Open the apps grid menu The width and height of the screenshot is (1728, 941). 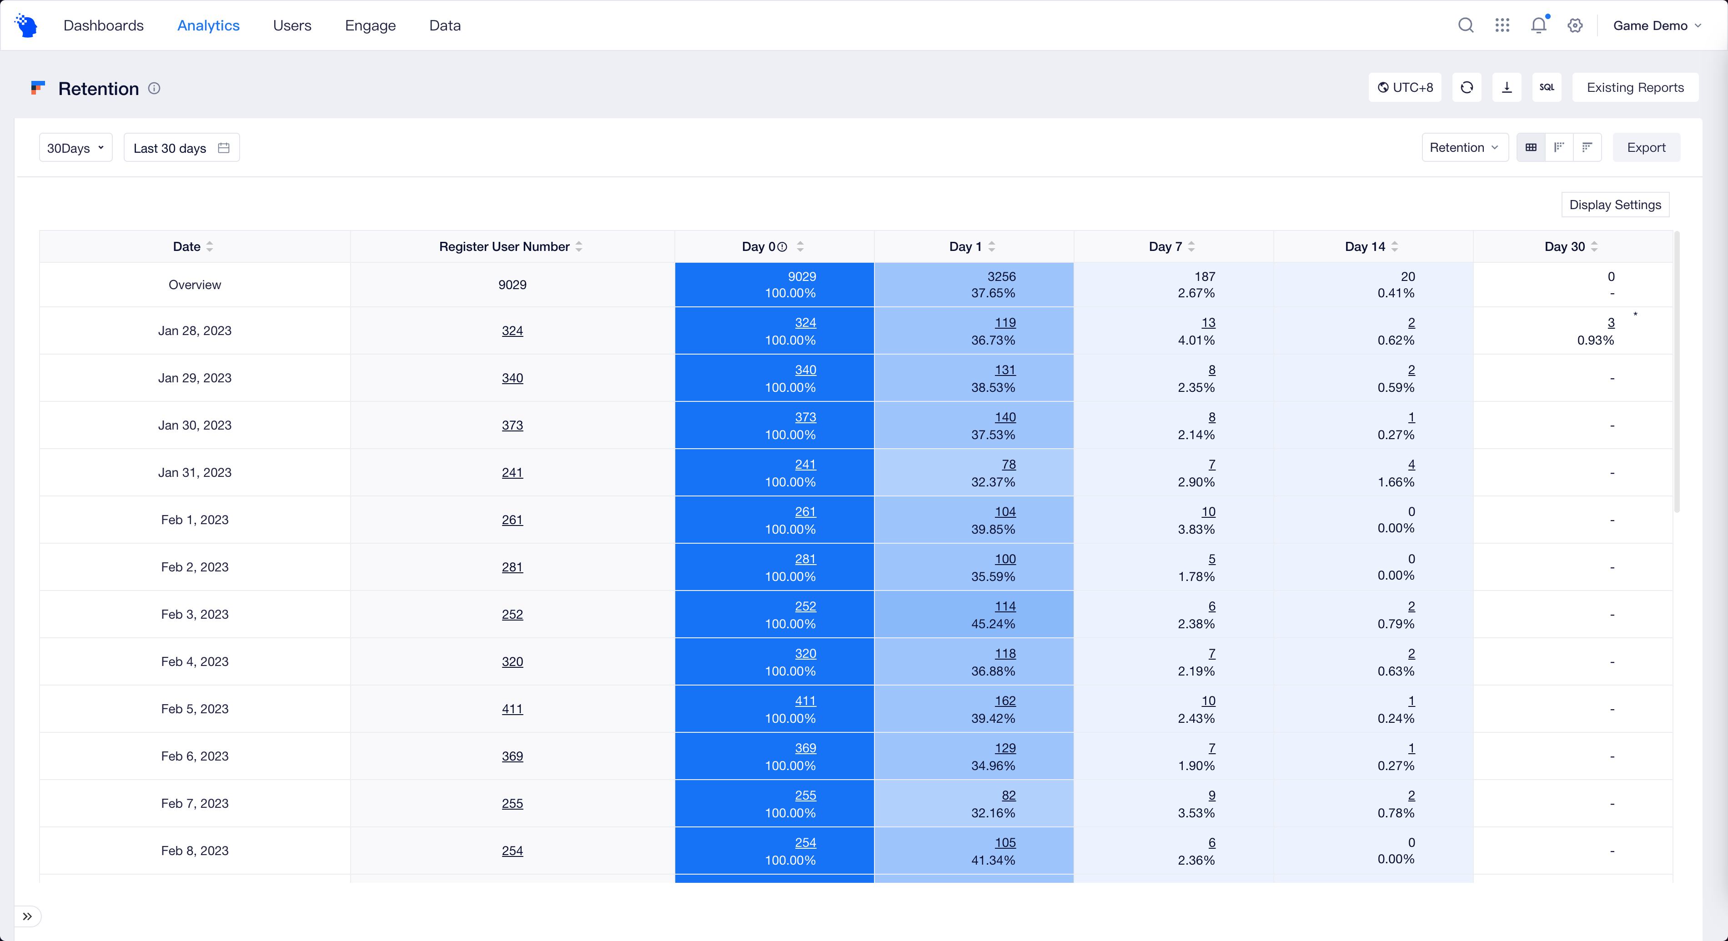tap(1502, 25)
